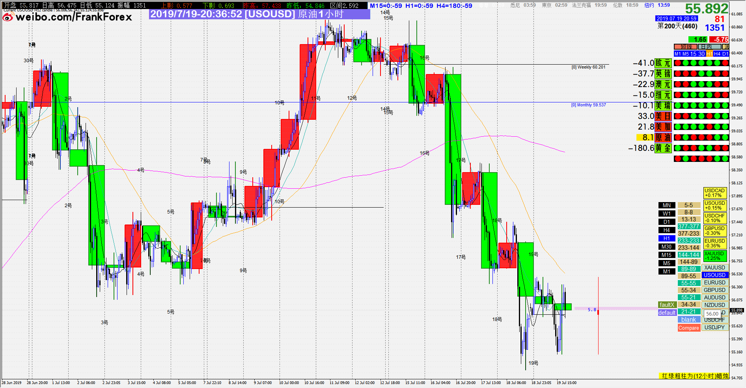
Task: Click the USOUSD chart title banner
Action: (259, 14)
